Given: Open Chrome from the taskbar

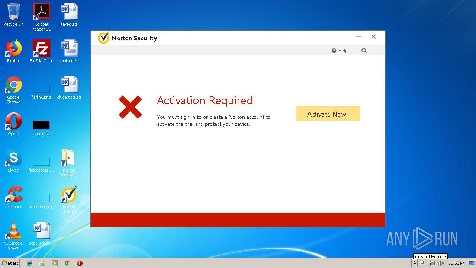Looking at the screenshot, I should (67, 263).
